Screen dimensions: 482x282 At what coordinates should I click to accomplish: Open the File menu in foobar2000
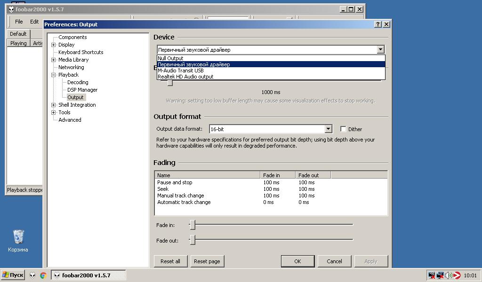[x=19, y=22]
